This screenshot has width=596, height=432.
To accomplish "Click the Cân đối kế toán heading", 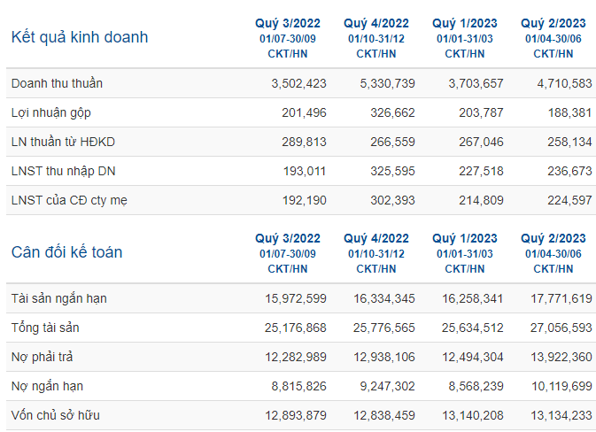I will (x=67, y=252).
